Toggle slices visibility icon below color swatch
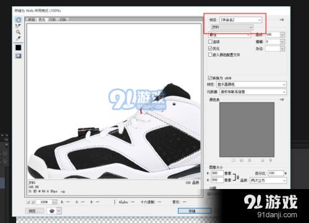The height and width of the screenshot is (223, 309). click(x=19, y=56)
